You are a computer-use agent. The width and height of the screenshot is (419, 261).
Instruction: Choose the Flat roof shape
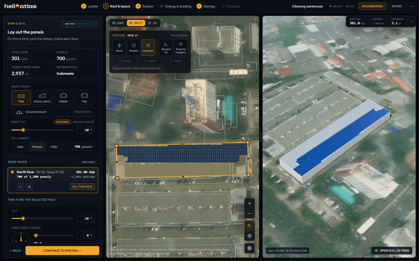coord(21,98)
